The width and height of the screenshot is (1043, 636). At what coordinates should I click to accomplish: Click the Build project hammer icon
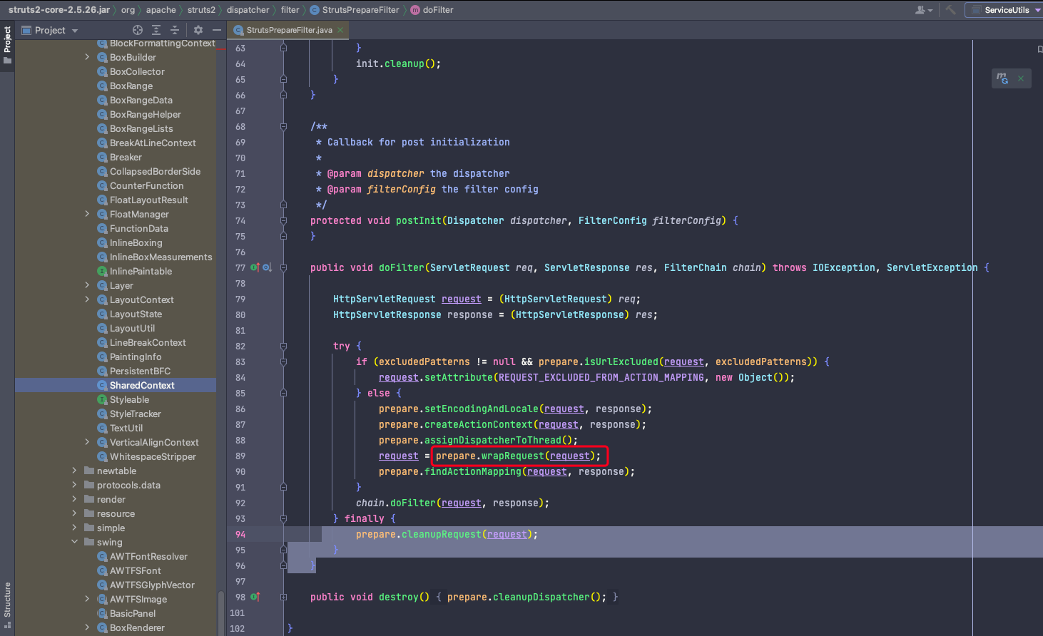pos(950,10)
